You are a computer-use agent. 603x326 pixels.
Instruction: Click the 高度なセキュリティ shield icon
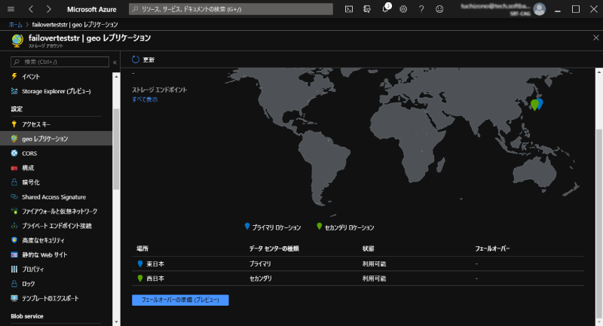click(14, 240)
